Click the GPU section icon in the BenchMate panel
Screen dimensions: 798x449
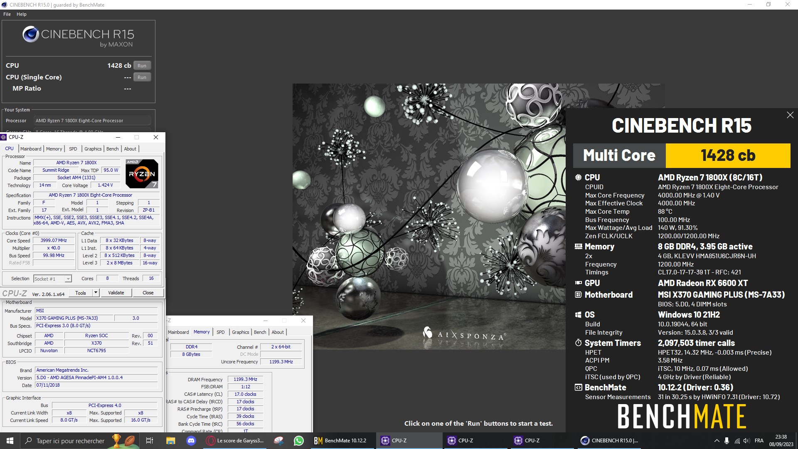(x=578, y=283)
